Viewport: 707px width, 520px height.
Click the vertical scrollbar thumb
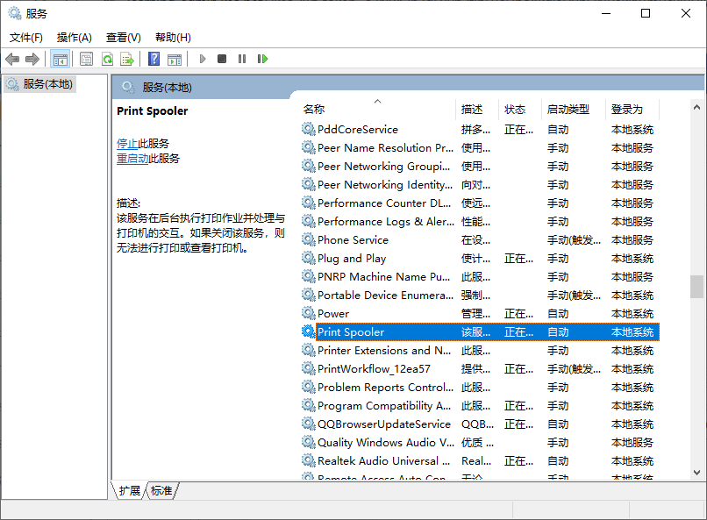(696, 287)
